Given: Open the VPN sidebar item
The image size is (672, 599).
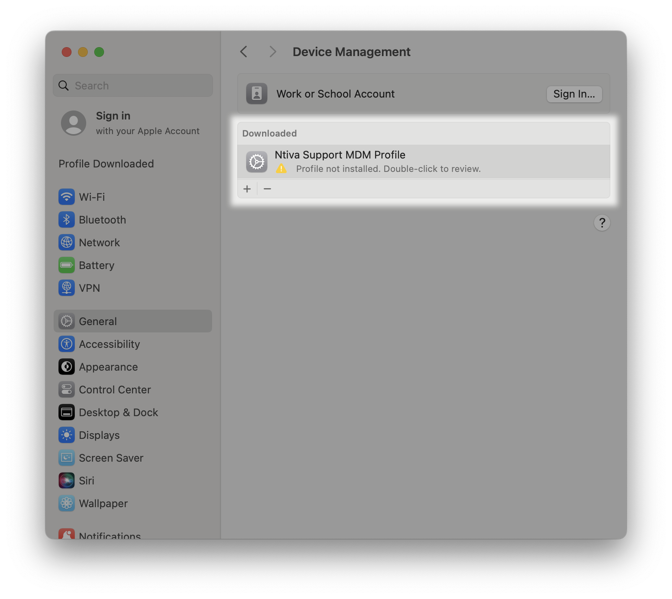Looking at the screenshot, I should click(x=133, y=288).
